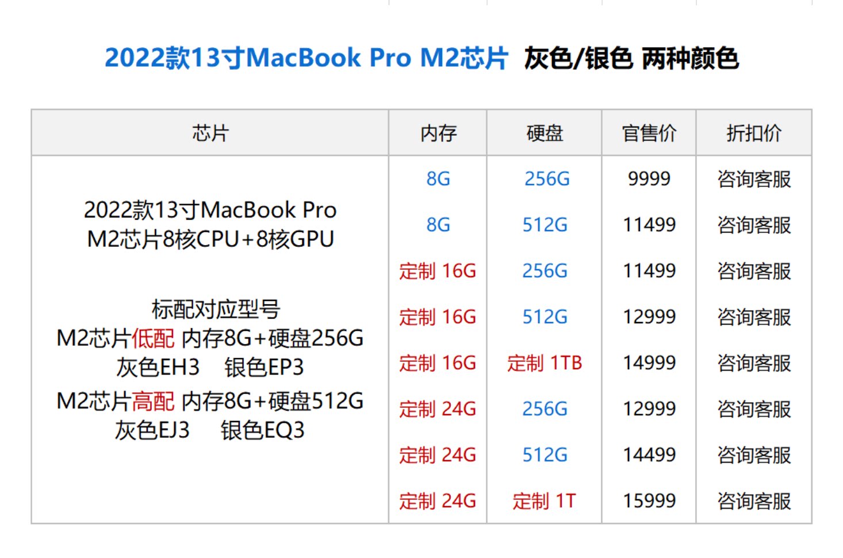
Task: Select the "折扣价" column header
Action: click(754, 133)
